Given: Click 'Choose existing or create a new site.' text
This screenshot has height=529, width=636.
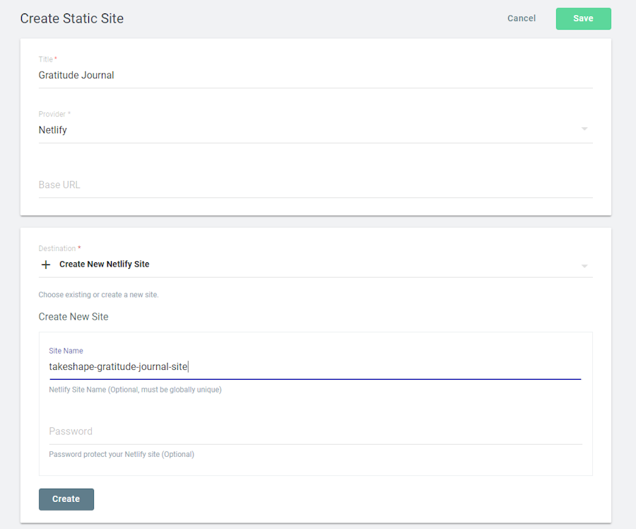Looking at the screenshot, I should point(98,295).
